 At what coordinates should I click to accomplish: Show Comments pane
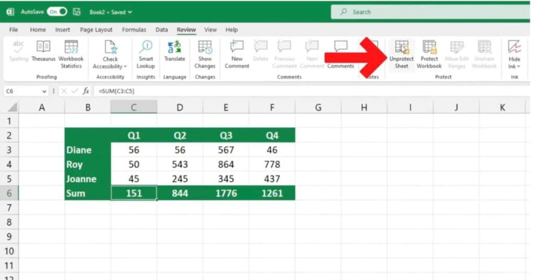[341, 54]
